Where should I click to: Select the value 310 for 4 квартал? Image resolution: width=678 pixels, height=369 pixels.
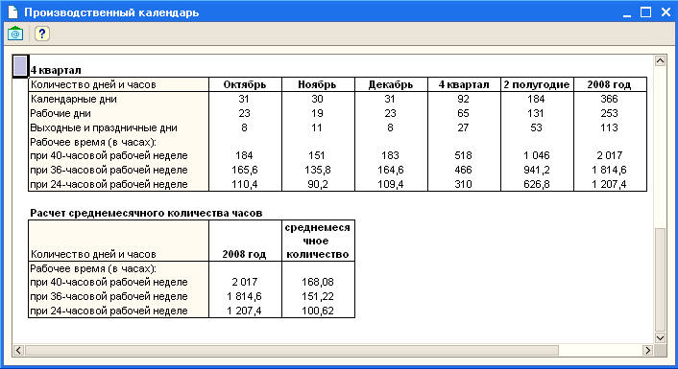463,184
